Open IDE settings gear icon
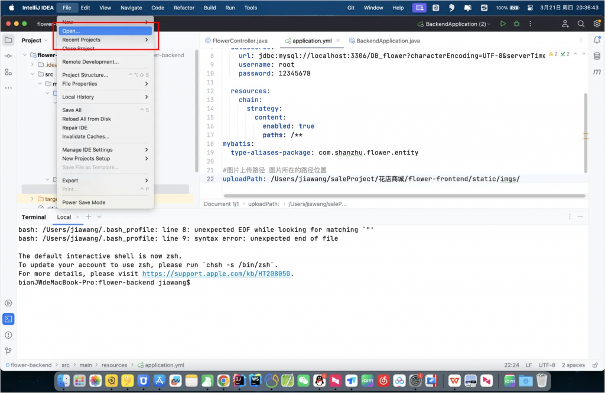Image resolution: width=605 pixels, height=393 pixels. click(596, 24)
